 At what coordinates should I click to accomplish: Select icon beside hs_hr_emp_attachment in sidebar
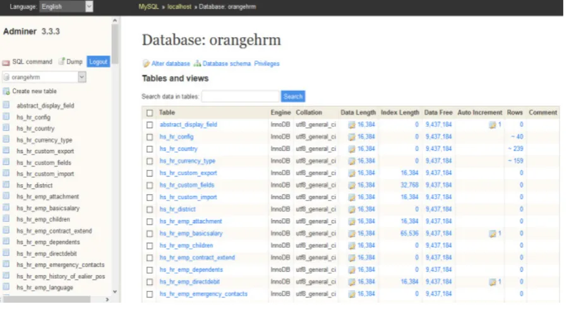[6, 196]
